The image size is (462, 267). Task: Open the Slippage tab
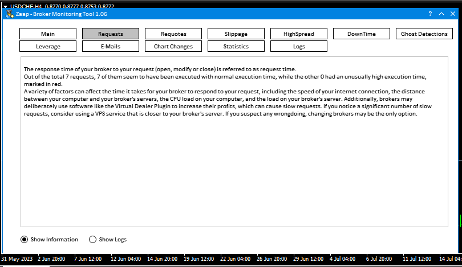click(x=236, y=34)
